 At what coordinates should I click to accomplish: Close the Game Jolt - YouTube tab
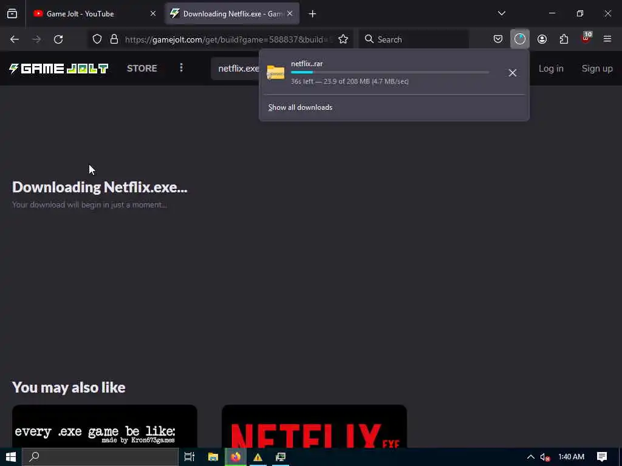click(x=152, y=14)
